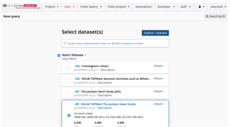Click the JHS badge beside NHLBI TOPMed: The Jackson Heart Study
Image resolution: width=230 pixels, height=127 pixels.
77,104
